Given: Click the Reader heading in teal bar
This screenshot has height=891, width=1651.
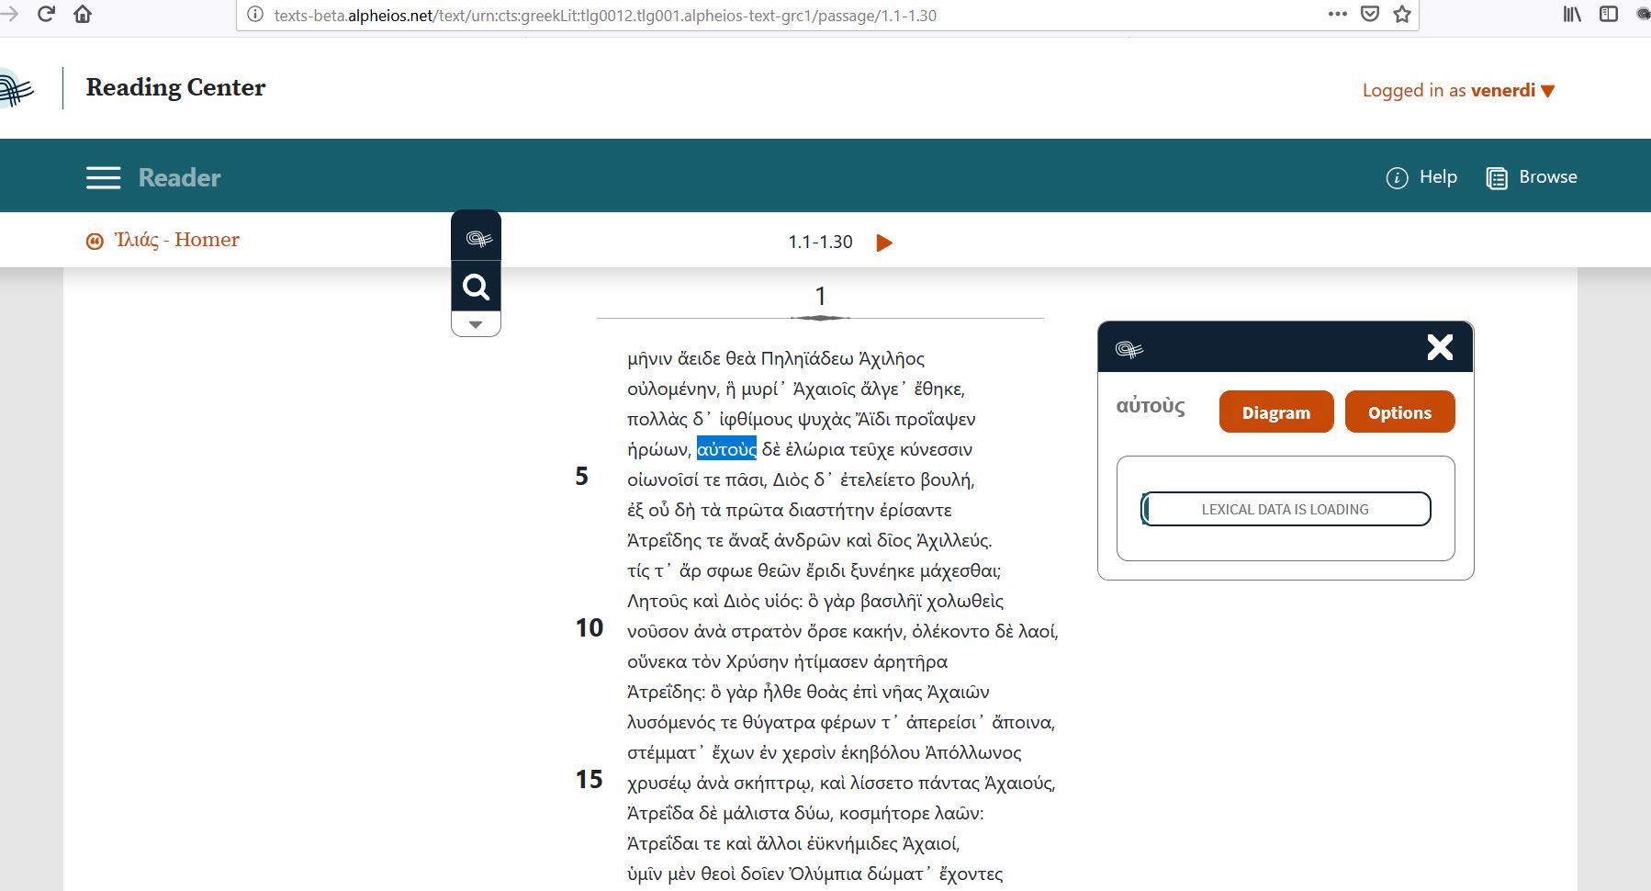Looking at the screenshot, I should (180, 177).
